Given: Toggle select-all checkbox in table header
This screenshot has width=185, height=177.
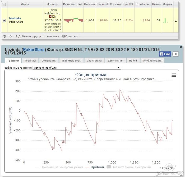Looking at the screenshot, I should 4,4.
